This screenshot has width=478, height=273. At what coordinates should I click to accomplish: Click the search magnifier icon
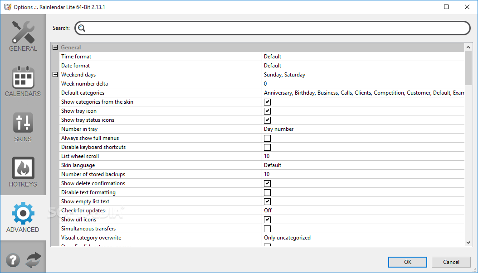click(x=81, y=29)
